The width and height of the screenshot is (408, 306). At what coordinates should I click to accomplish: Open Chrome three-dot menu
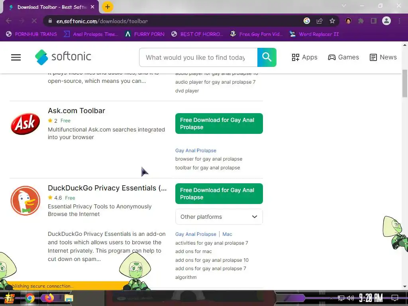coord(399,21)
